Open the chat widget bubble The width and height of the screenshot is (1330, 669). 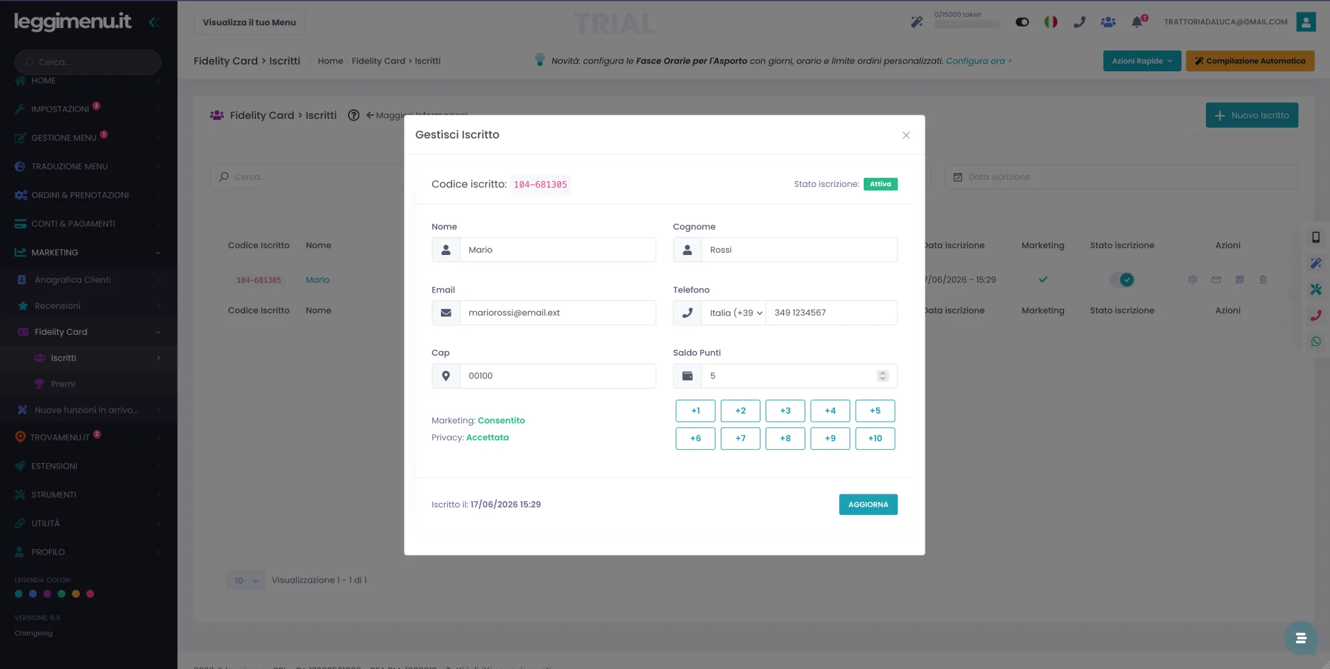[1300, 638]
